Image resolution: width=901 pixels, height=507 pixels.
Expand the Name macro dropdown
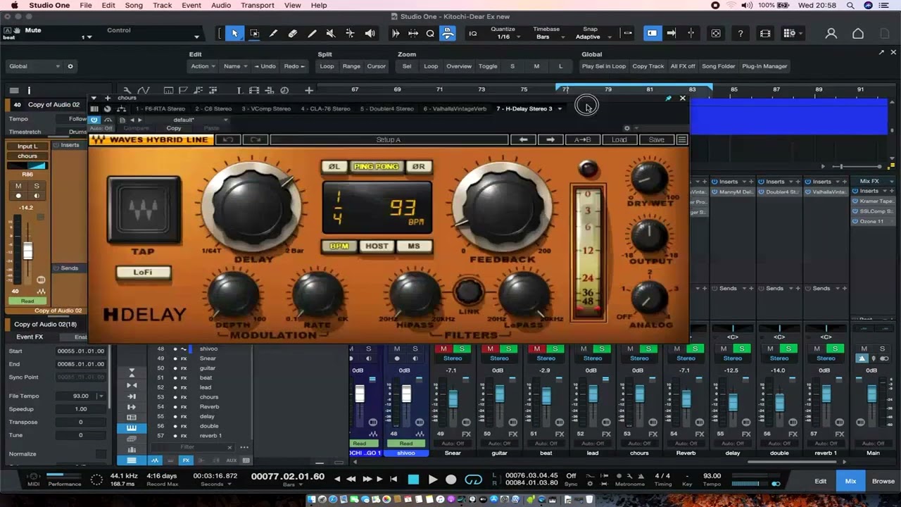[234, 66]
